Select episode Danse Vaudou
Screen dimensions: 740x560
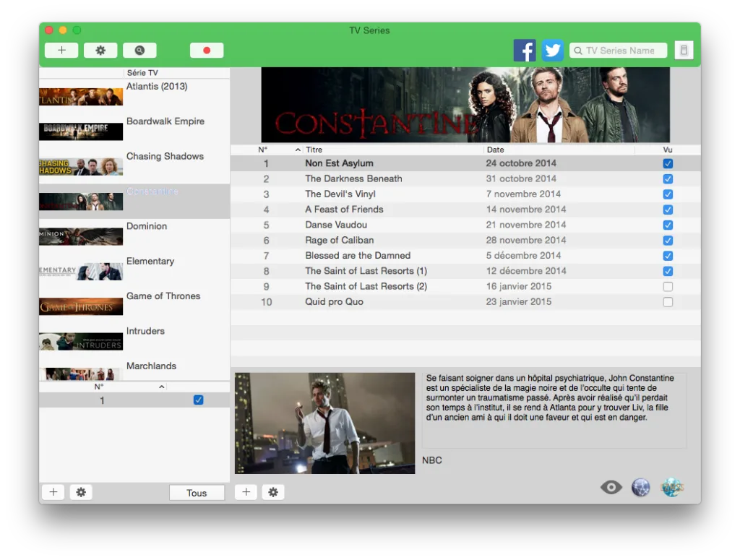click(x=465, y=225)
